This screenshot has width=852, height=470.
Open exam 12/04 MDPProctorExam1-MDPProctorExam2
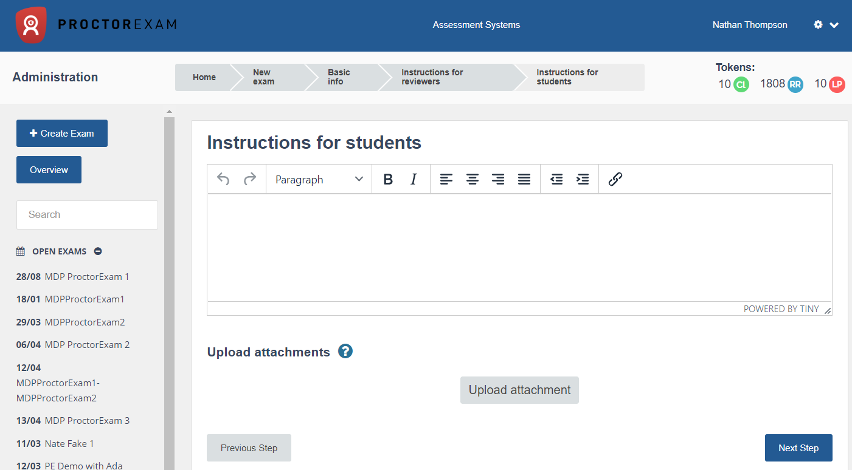pos(58,383)
